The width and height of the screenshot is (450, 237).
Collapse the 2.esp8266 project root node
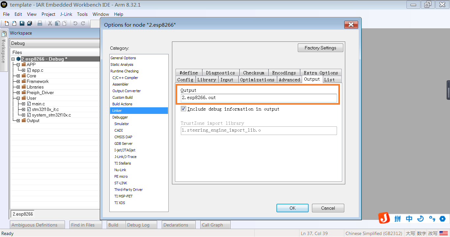tap(13, 59)
